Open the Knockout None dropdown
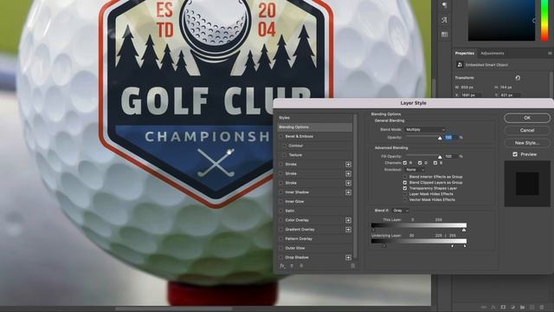Viewport: 554px width, 312px height. coord(415,170)
